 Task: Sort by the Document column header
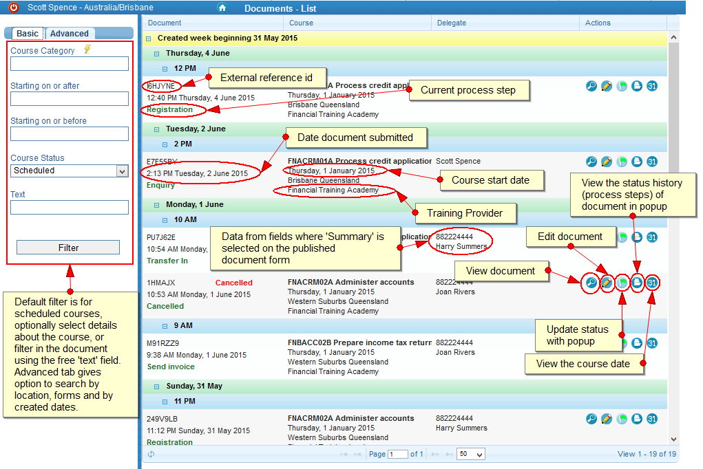[x=213, y=23]
